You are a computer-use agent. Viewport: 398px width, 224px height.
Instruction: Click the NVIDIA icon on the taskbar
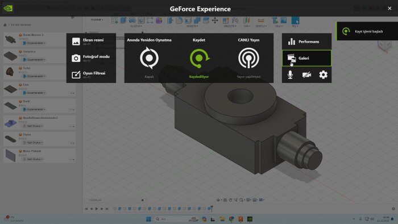[250, 219]
